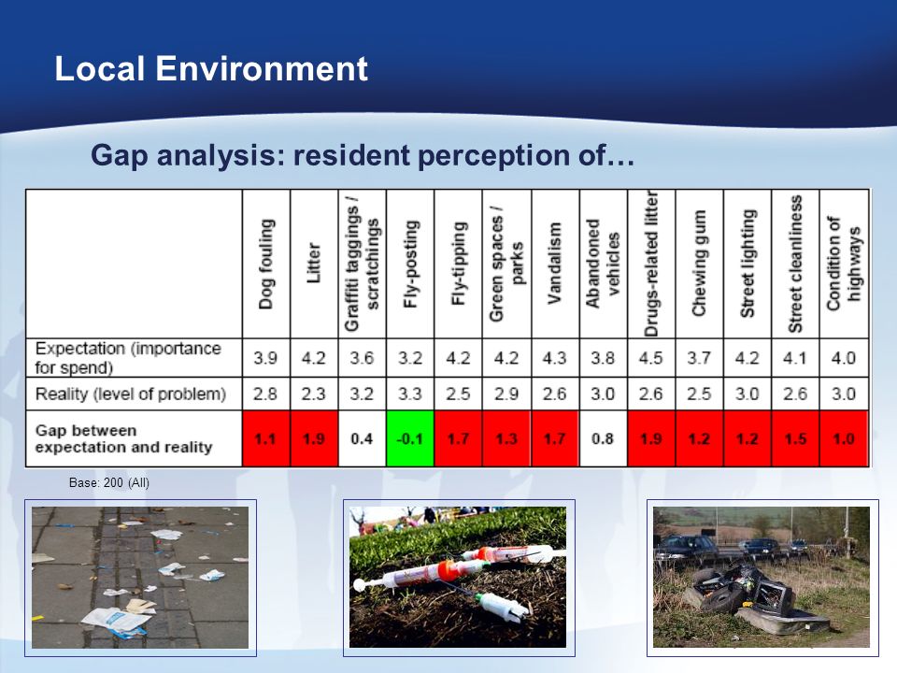897x673 pixels.
Task: Select the red 1.3 gap cell for Green spaces
Action: (x=506, y=439)
